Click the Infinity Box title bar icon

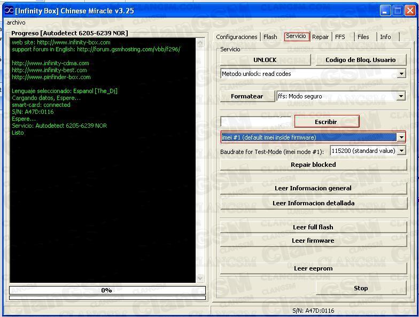[x=9, y=11]
